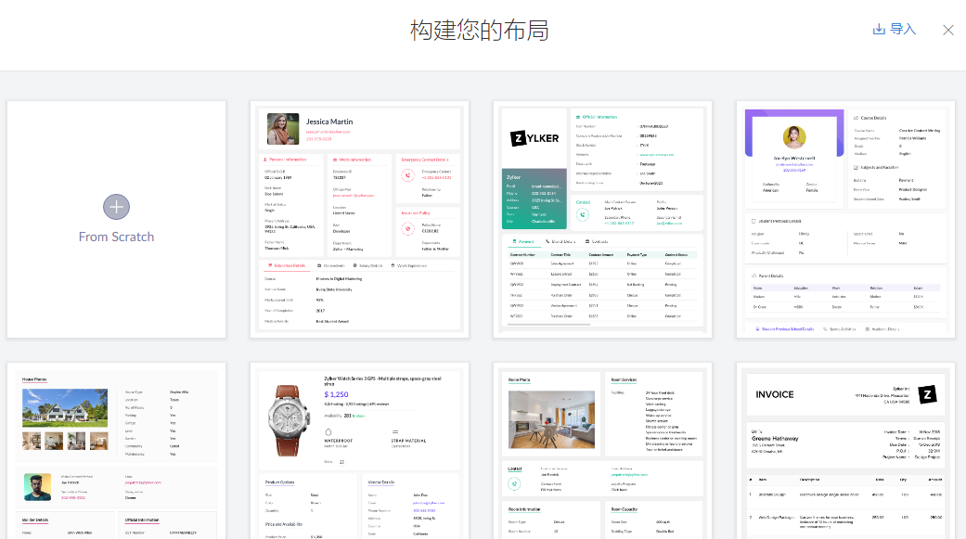Click the From Scratch text label
Viewport: 966px width, 539px height.
[116, 237]
